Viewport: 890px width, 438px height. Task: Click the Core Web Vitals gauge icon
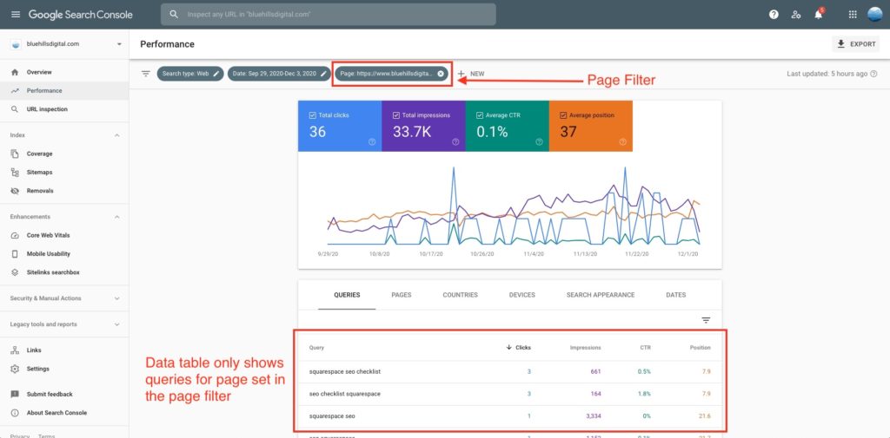pos(15,235)
